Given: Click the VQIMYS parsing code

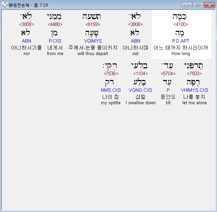Looking at the screenshot, I should point(93,41).
